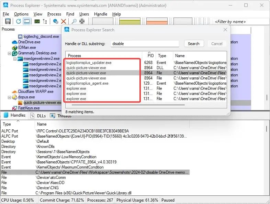Click the Find handle magnifier icon
The height and width of the screenshot is (204, 270).
[x=74, y=21]
